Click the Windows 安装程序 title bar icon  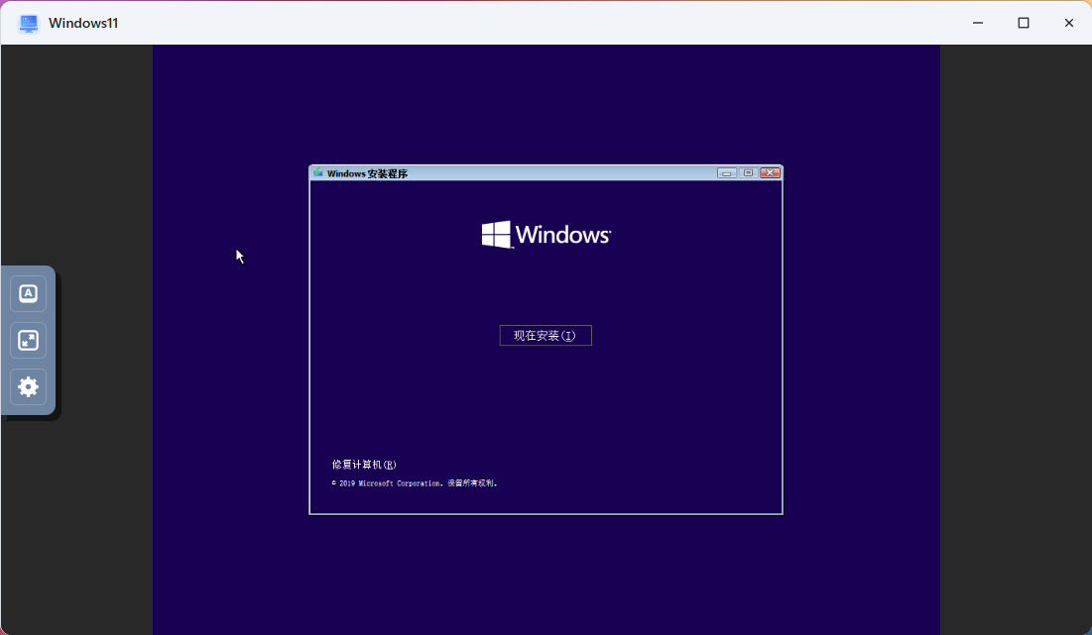(x=318, y=172)
